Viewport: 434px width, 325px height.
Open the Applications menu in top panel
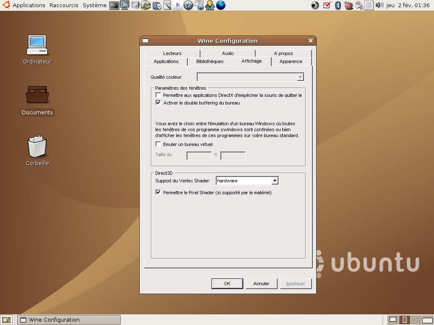[x=29, y=5]
